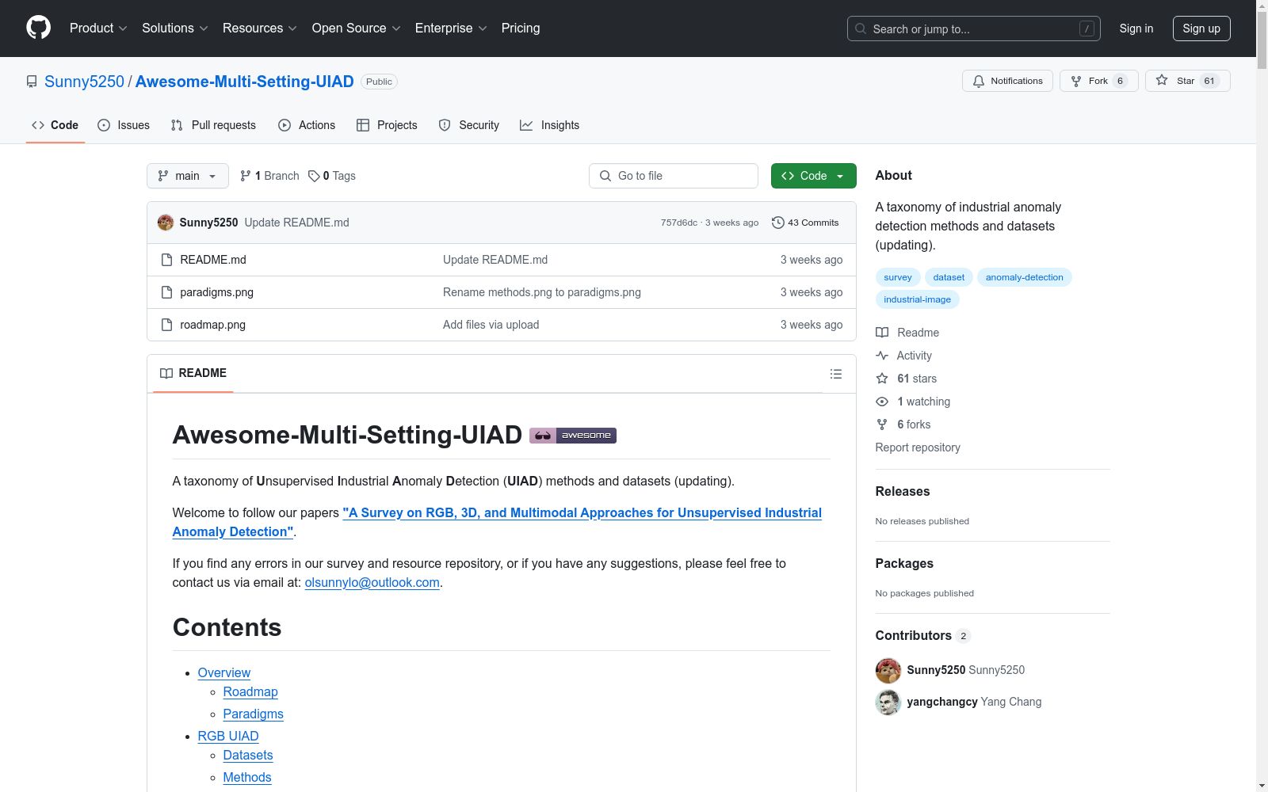1268x792 pixels.
Task: Open the README outline list icon
Action: [x=835, y=374]
